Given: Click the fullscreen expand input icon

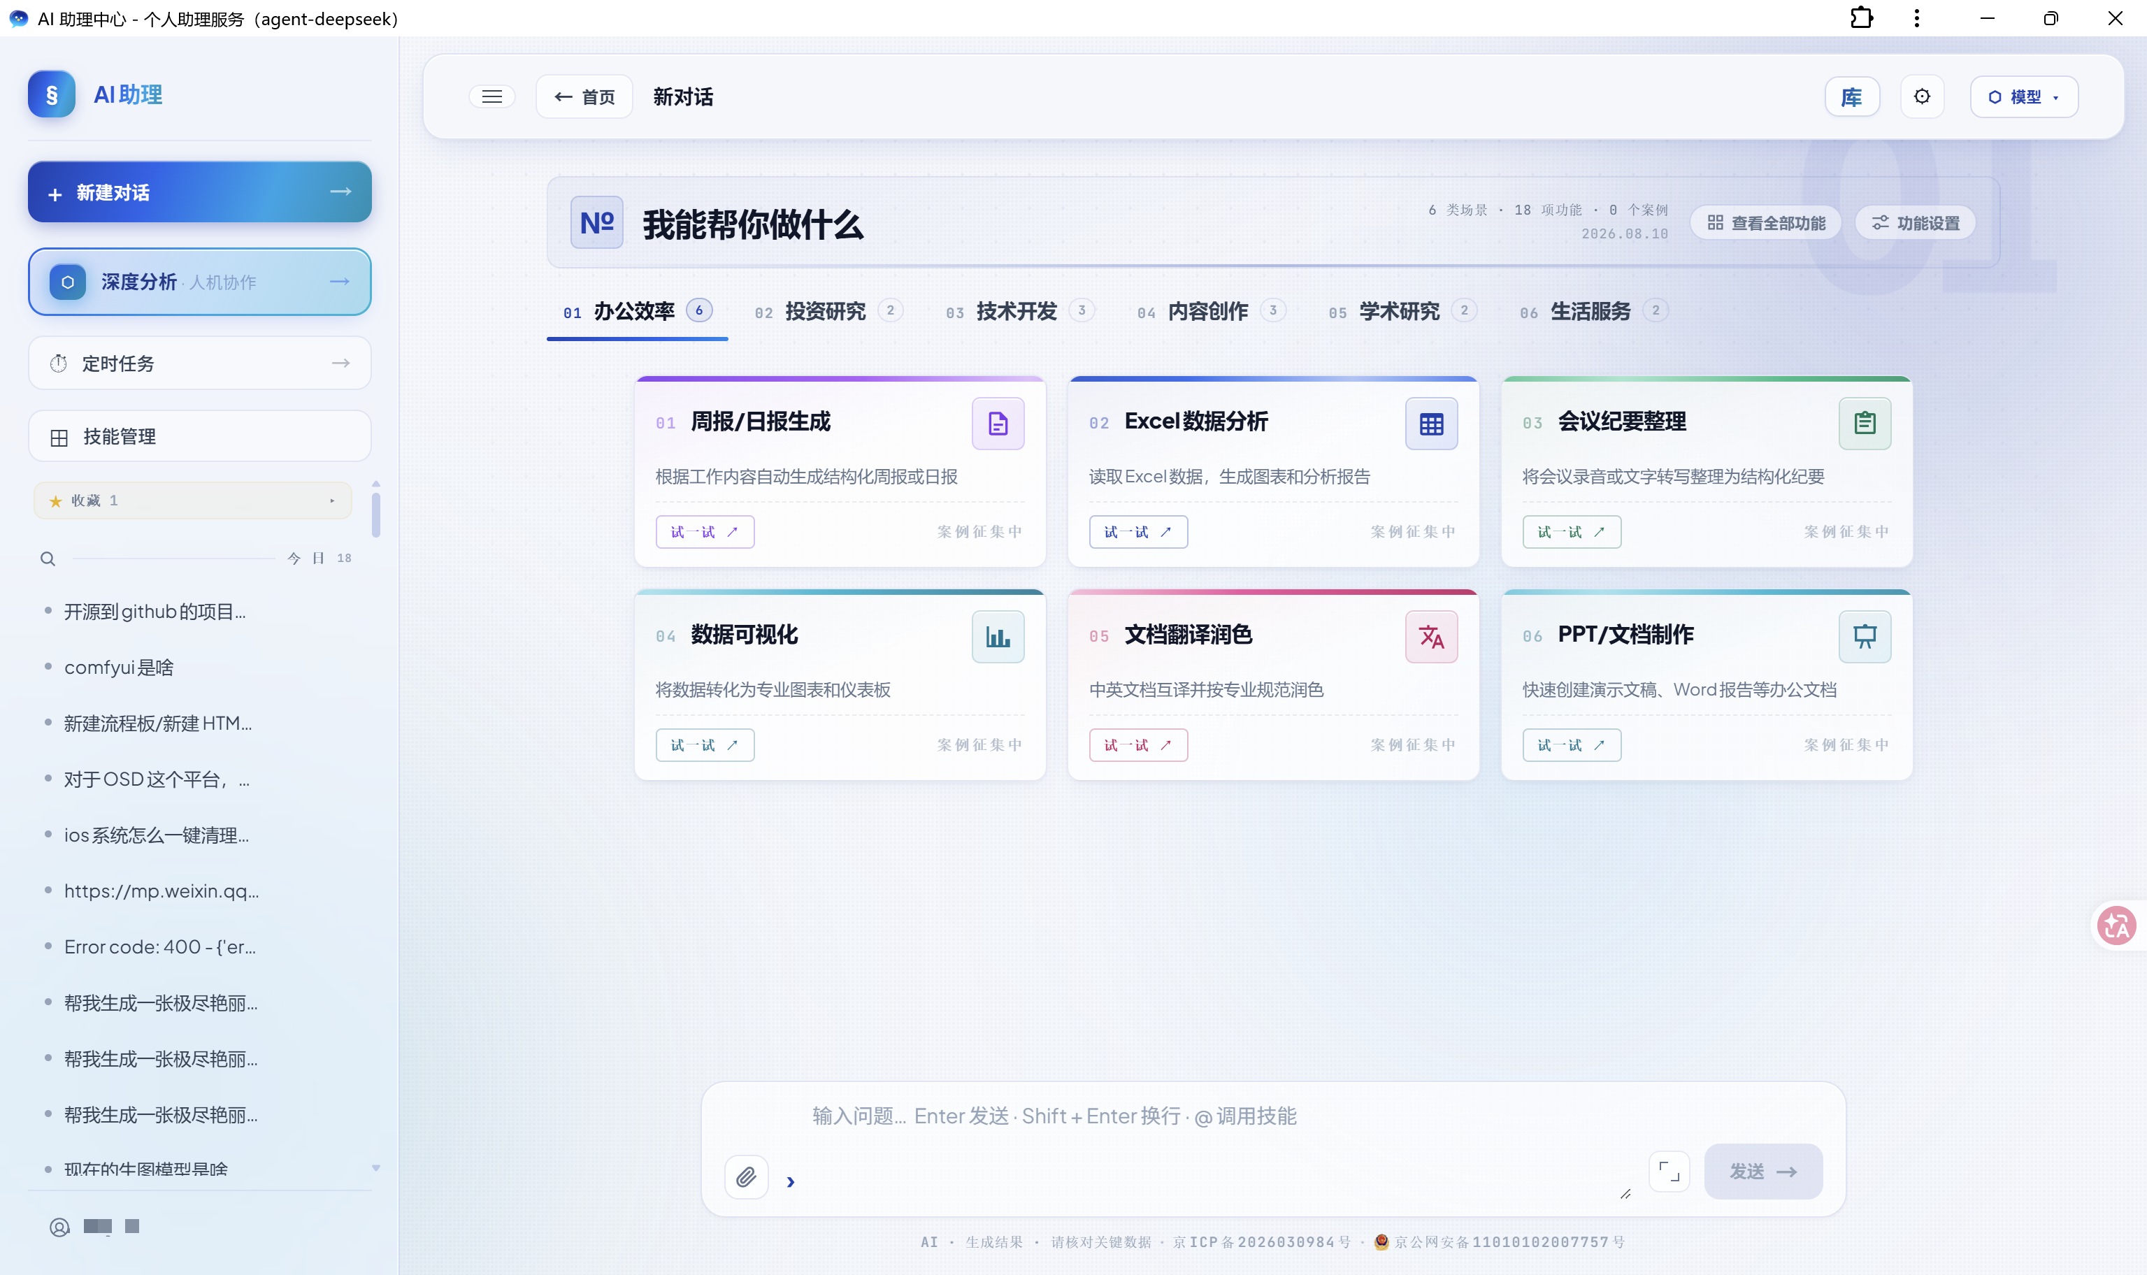Looking at the screenshot, I should tap(1669, 1171).
